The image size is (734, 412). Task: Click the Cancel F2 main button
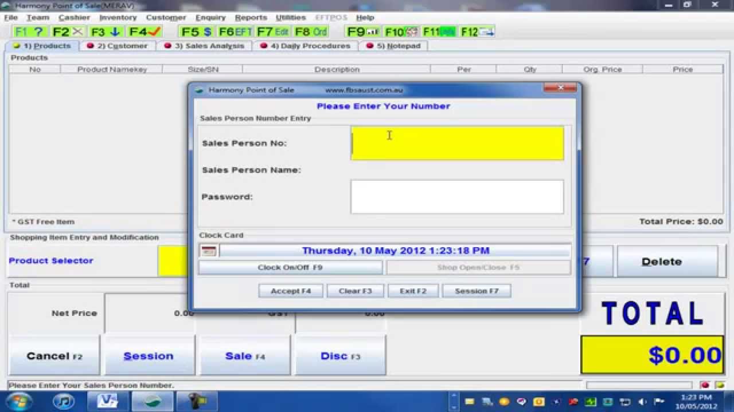(54, 355)
